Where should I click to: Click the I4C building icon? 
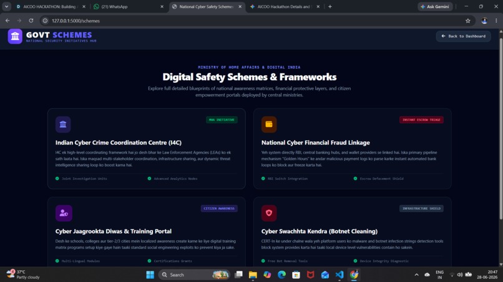pyautogui.click(x=63, y=125)
